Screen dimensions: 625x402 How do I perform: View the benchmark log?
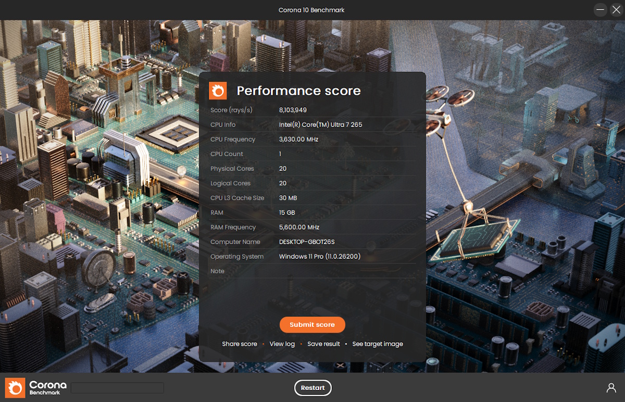(x=282, y=344)
